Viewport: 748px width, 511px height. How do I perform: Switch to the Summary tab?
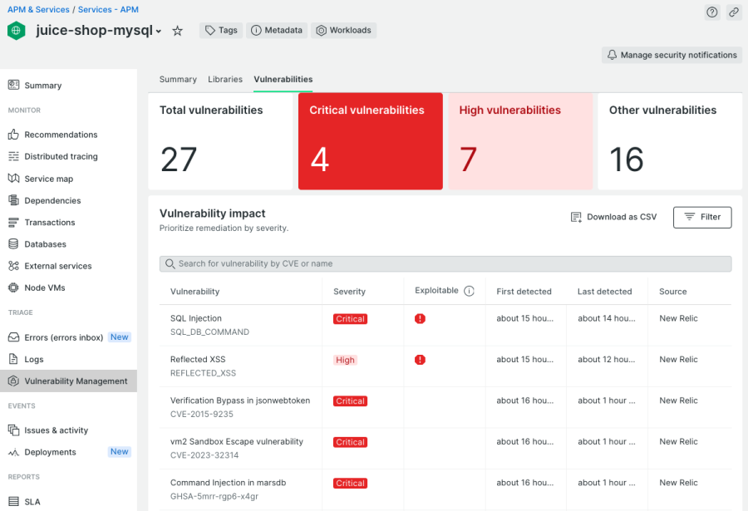pos(178,80)
